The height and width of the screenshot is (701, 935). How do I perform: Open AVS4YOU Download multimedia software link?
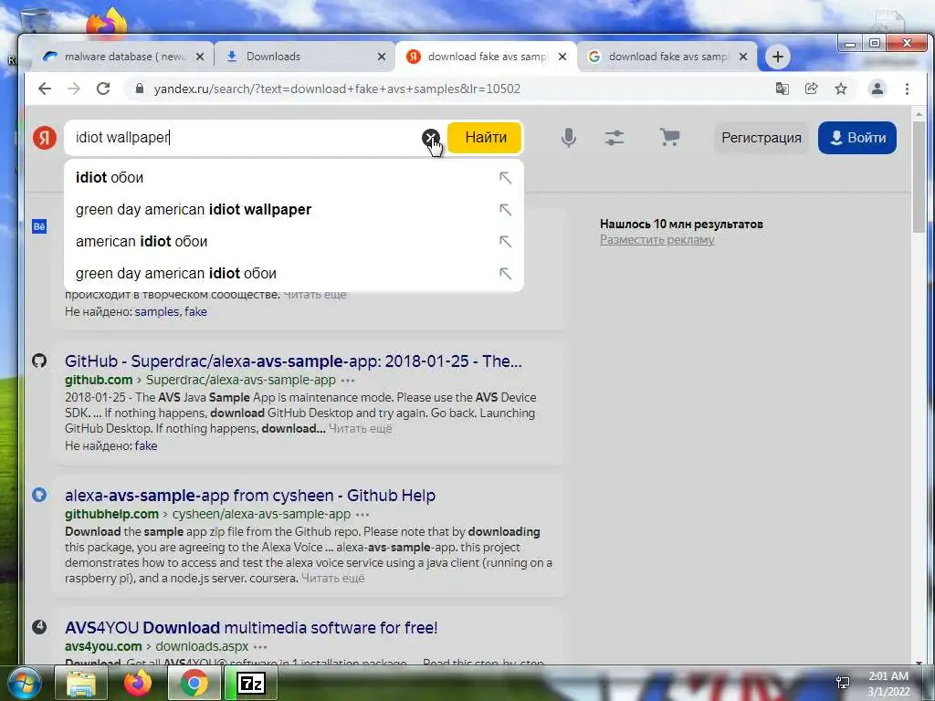tap(251, 628)
